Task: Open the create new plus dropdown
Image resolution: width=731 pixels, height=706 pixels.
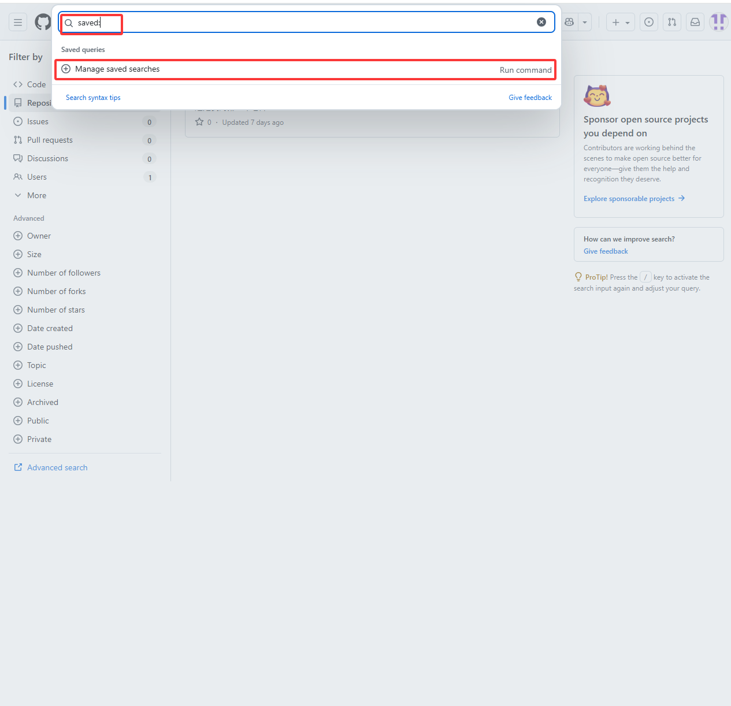Action: coord(620,23)
